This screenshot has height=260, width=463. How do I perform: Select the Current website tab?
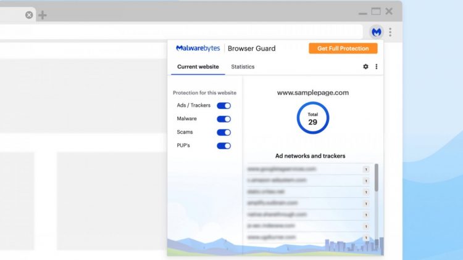pos(198,67)
